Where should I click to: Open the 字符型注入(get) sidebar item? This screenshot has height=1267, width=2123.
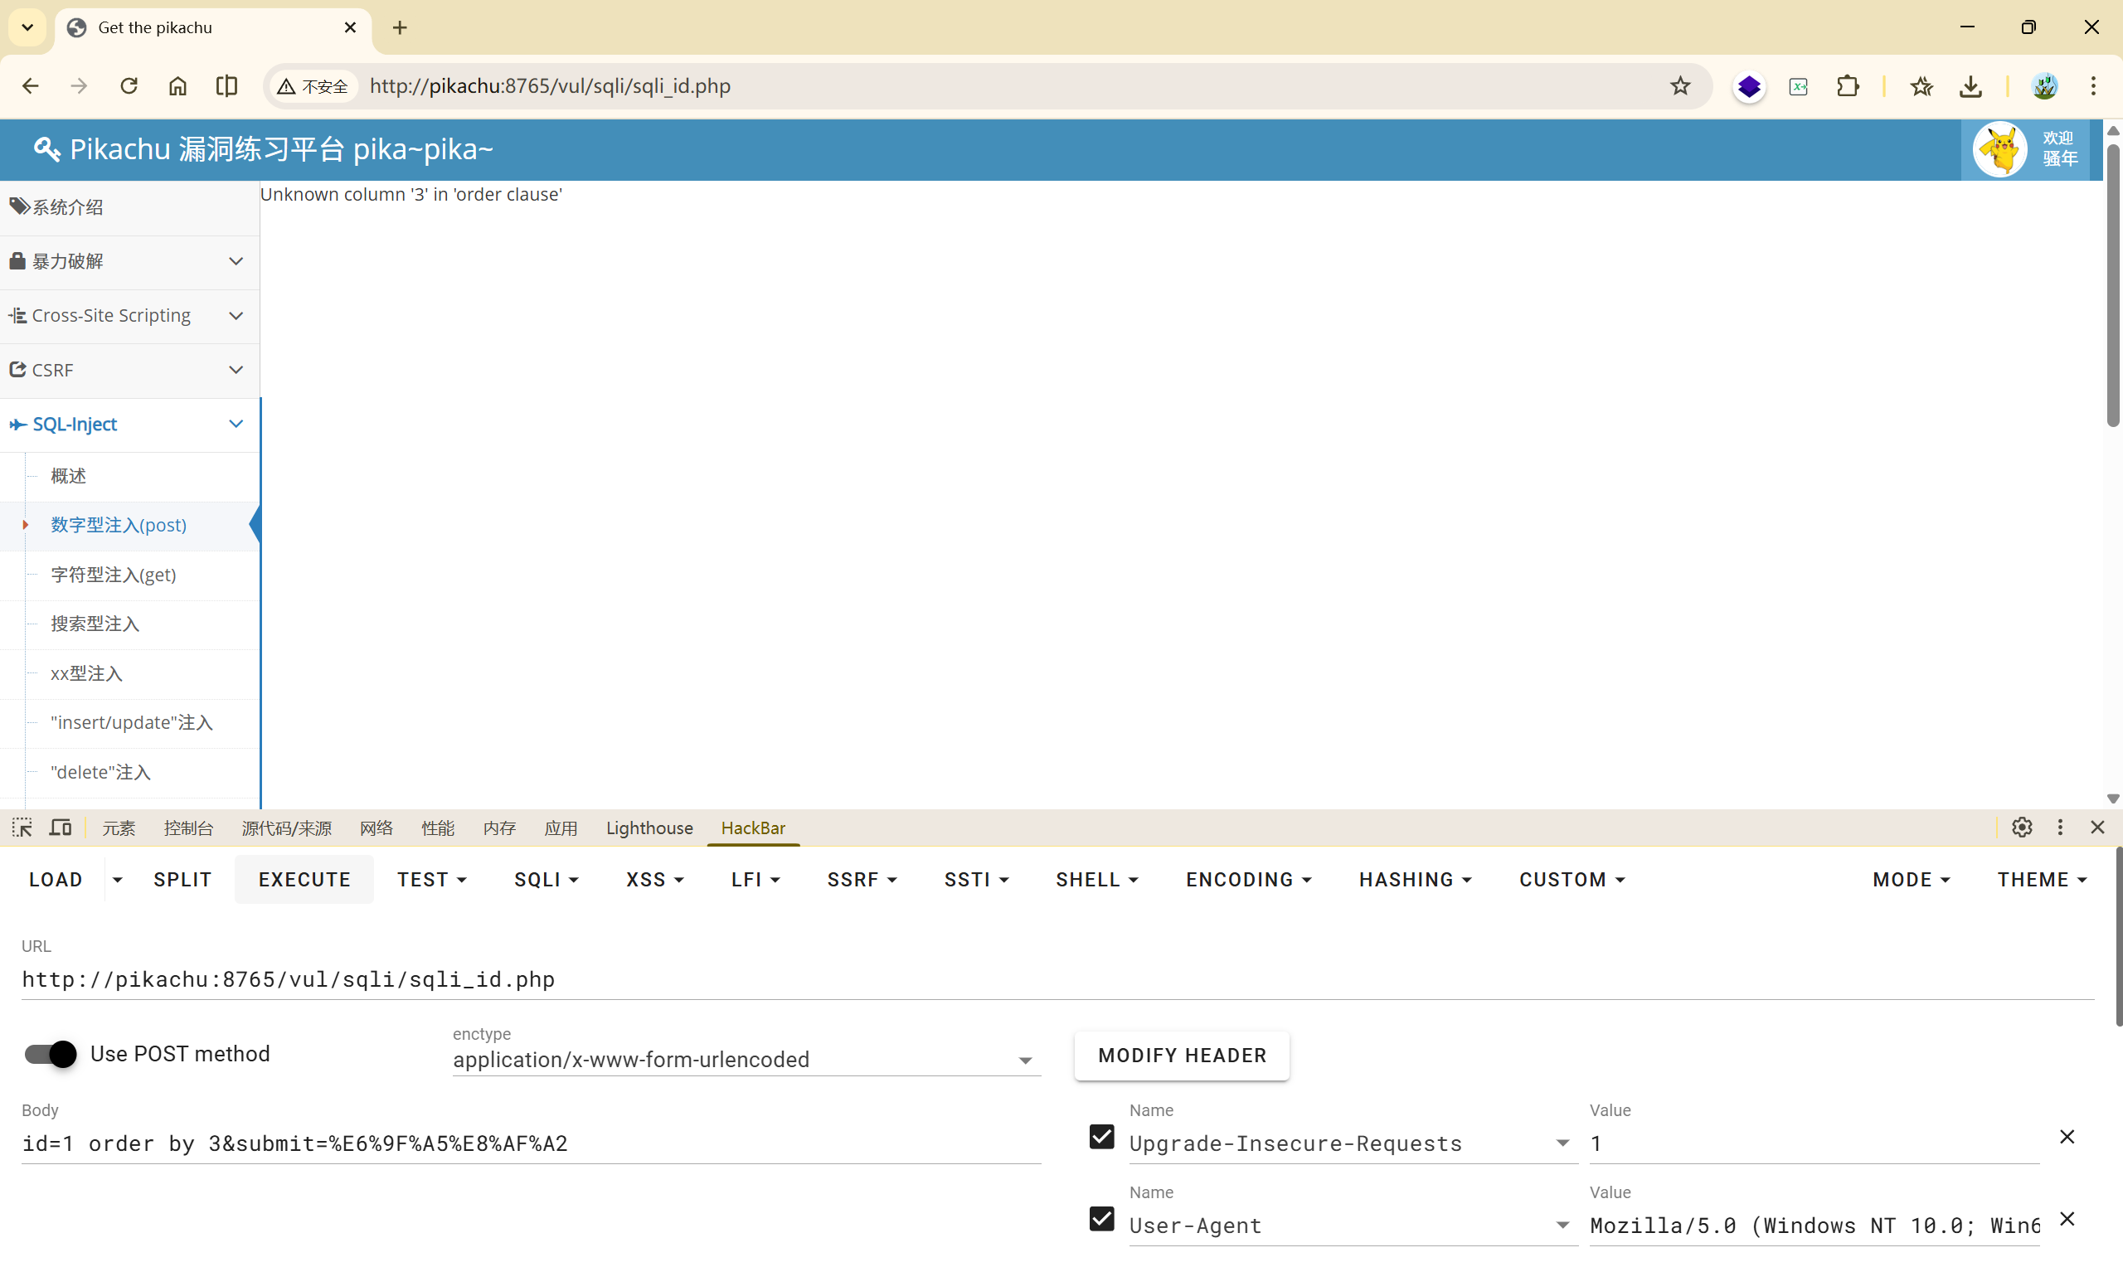[x=114, y=575]
